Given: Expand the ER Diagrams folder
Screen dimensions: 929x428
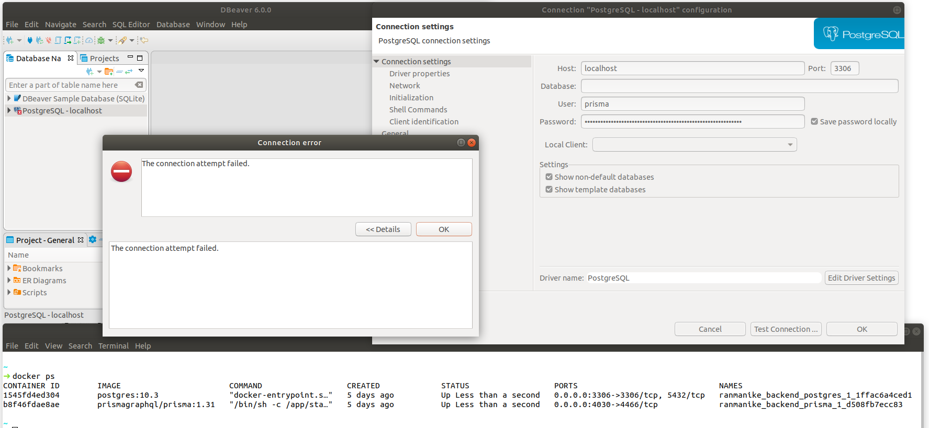Looking at the screenshot, I should point(9,280).
